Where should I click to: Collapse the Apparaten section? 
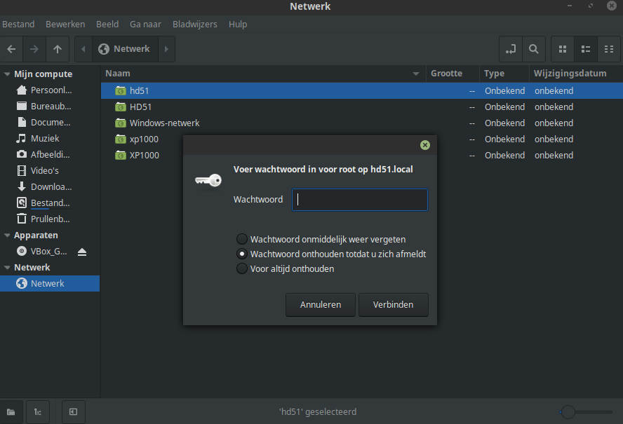pyautogui.click(x=7, y=235)
